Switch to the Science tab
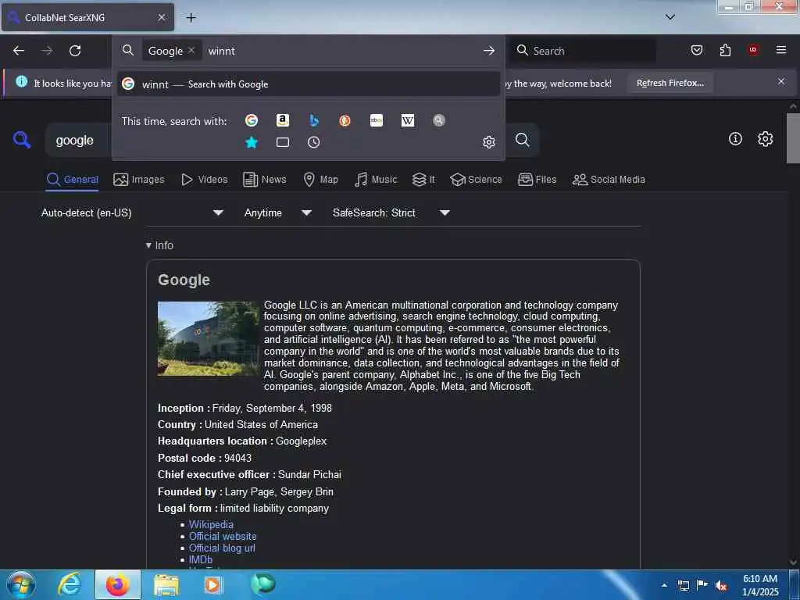800x600 pixels. coord(476,180)
